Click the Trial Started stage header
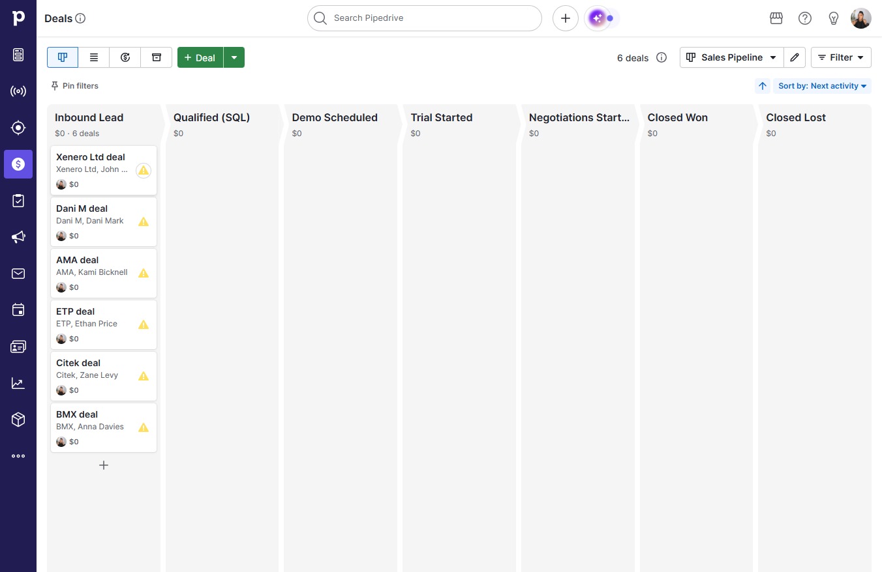Screen dimensions: 882x572 (442, 117)
